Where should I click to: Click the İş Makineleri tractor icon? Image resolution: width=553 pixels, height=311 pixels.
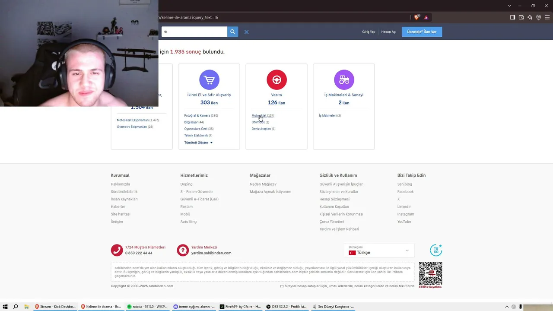click(344, 80)
